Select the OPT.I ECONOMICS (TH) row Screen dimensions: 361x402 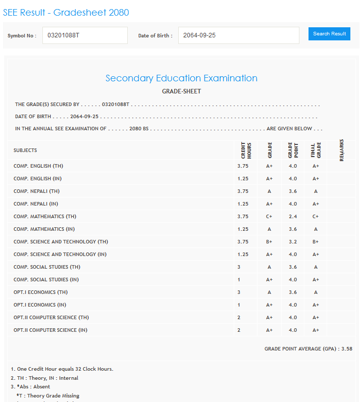(x=40, y=292)
